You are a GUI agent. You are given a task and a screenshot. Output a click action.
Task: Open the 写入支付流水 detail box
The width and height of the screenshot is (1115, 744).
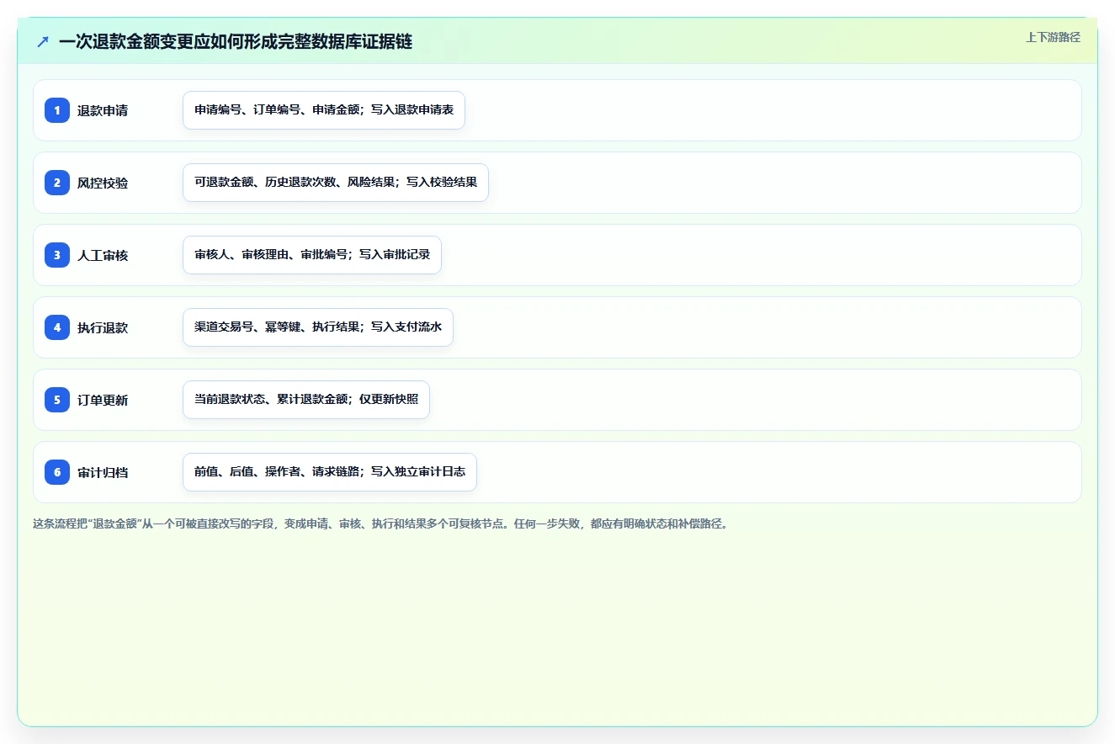(318, 327)
